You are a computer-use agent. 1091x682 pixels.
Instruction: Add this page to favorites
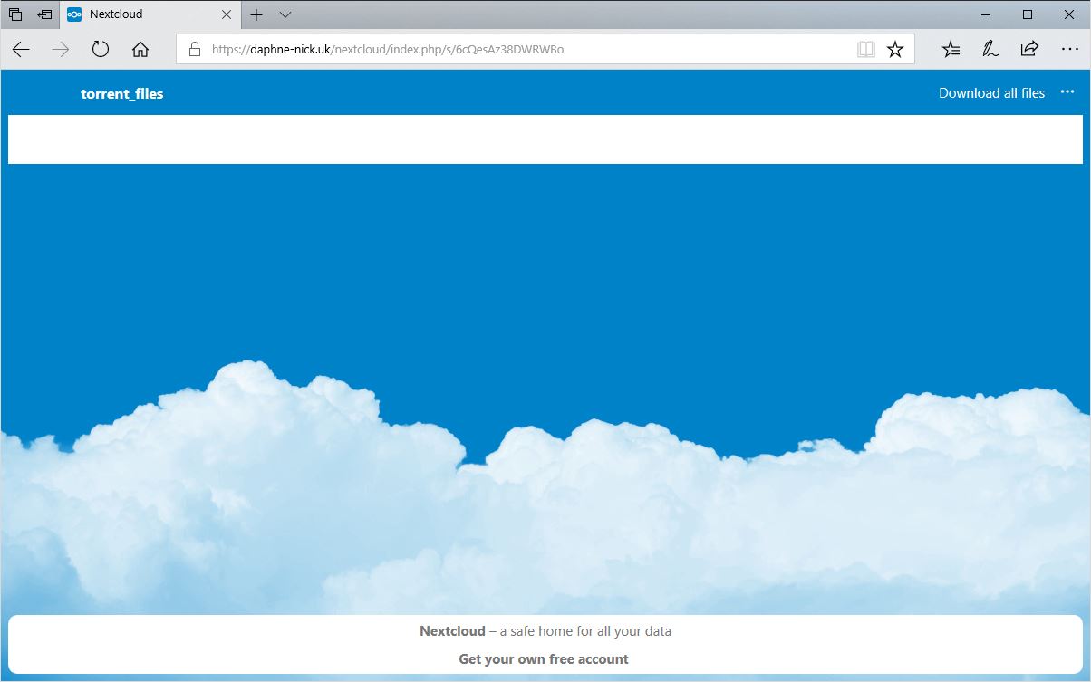tap(895, 50)
